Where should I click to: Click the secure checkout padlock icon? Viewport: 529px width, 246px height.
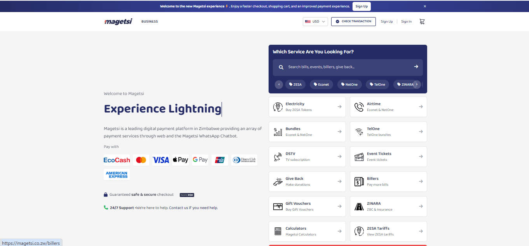point(106,195)
